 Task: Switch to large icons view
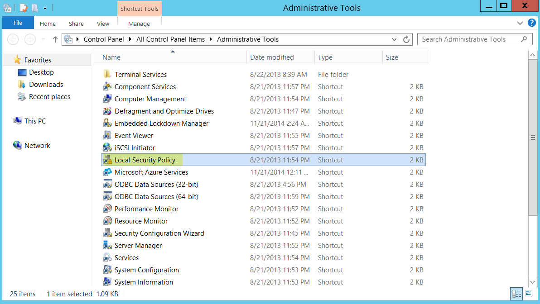tap(529, 294)
